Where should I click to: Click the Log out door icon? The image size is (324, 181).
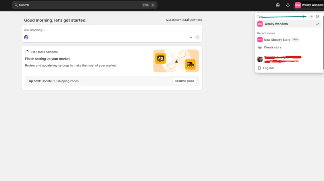(x=259, y=68)
